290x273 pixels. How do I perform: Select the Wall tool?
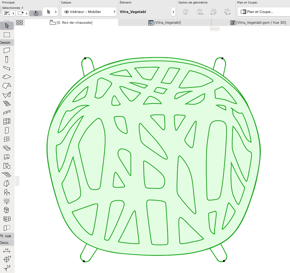[x=7, y=50]
